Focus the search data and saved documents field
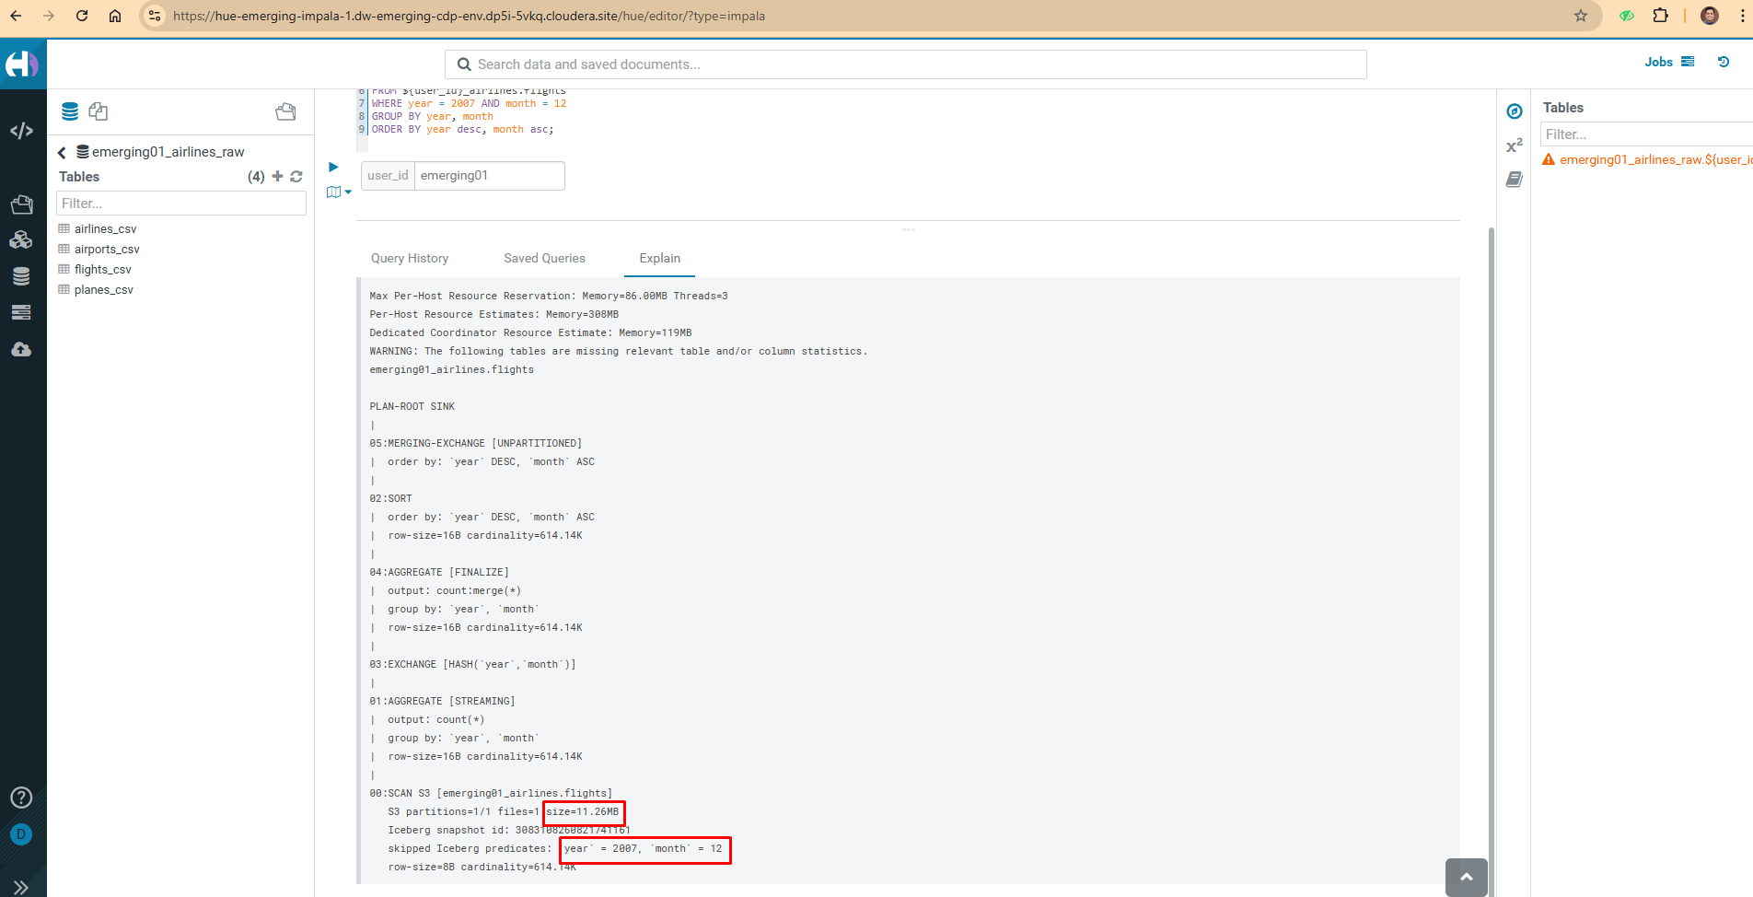 tap(905, 64)
